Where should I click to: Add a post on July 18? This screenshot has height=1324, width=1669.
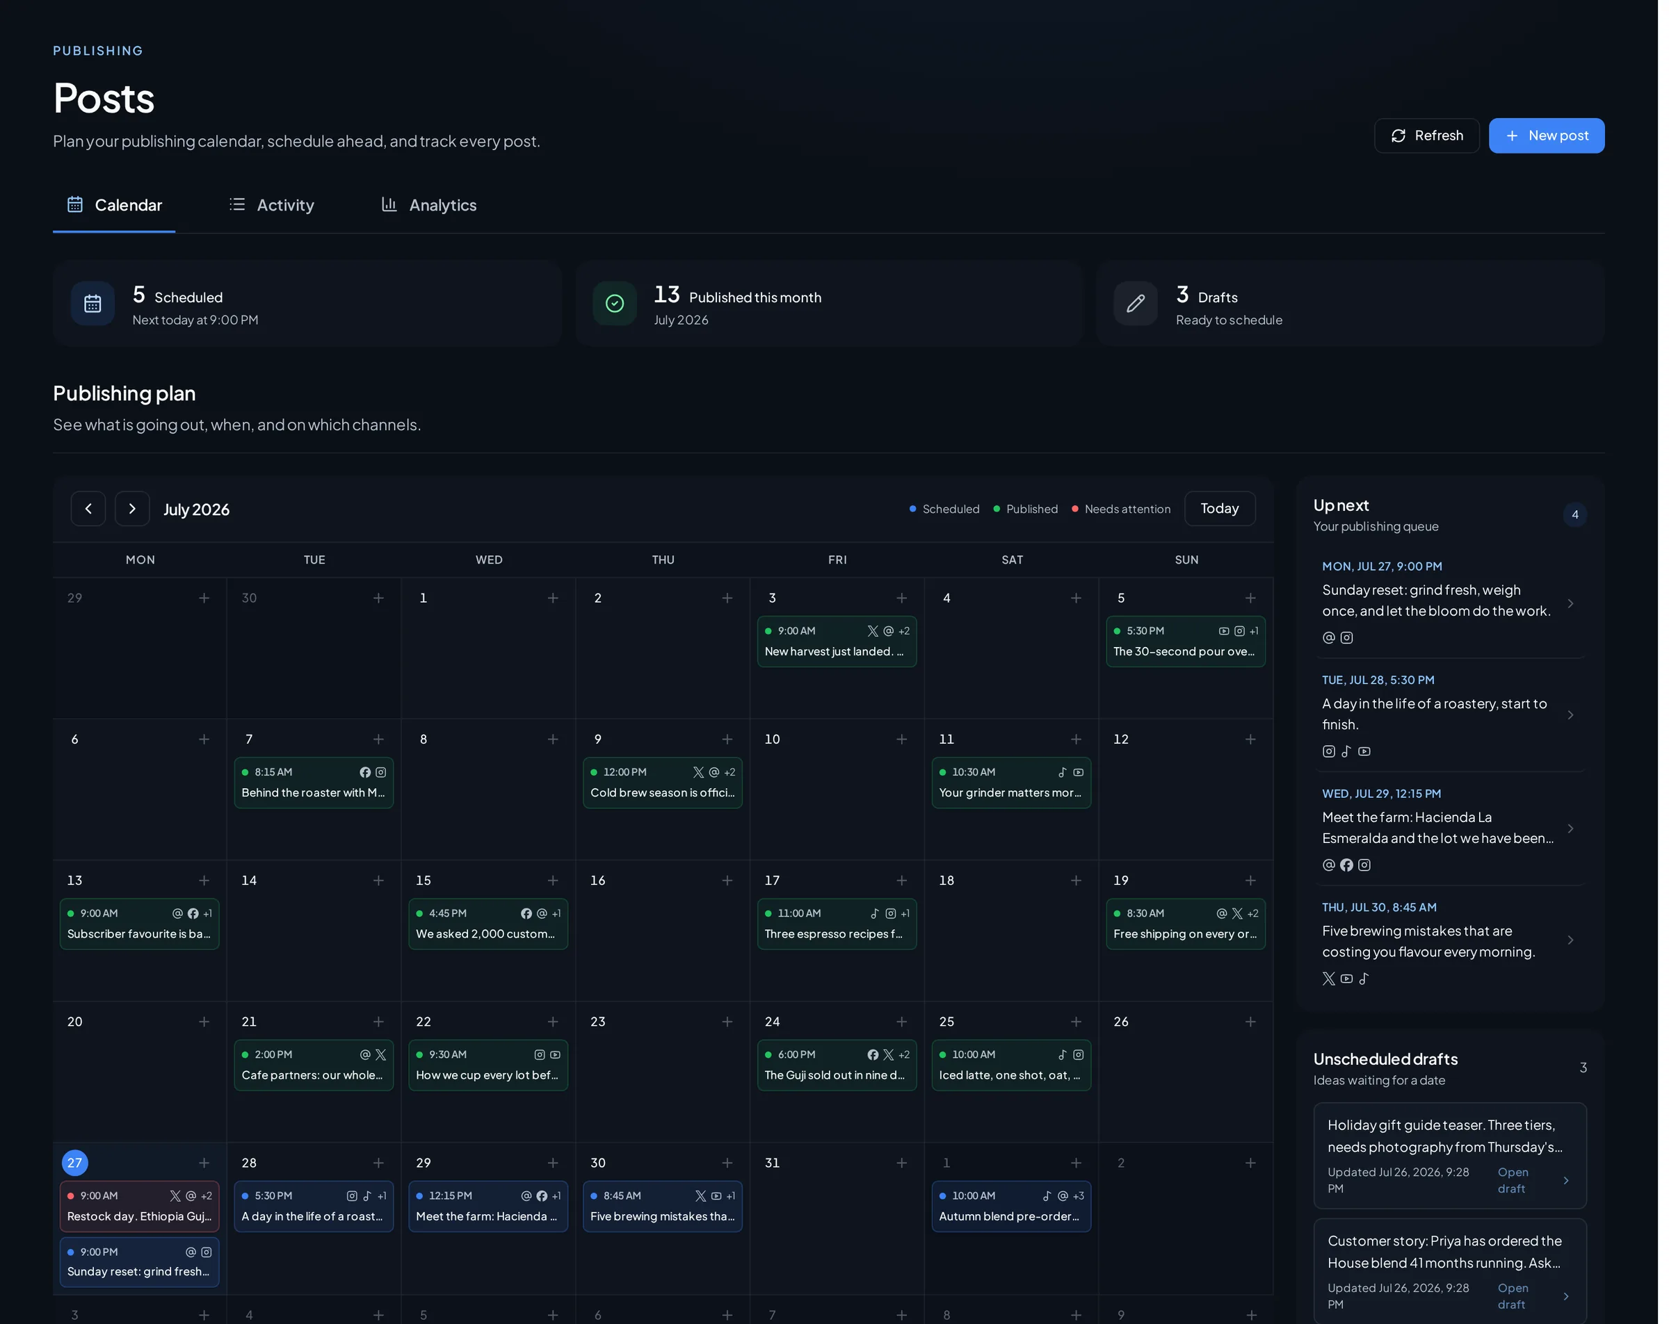pos(1077,881)
